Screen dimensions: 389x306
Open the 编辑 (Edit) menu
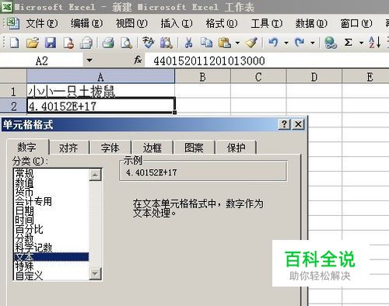click(86, 24)
